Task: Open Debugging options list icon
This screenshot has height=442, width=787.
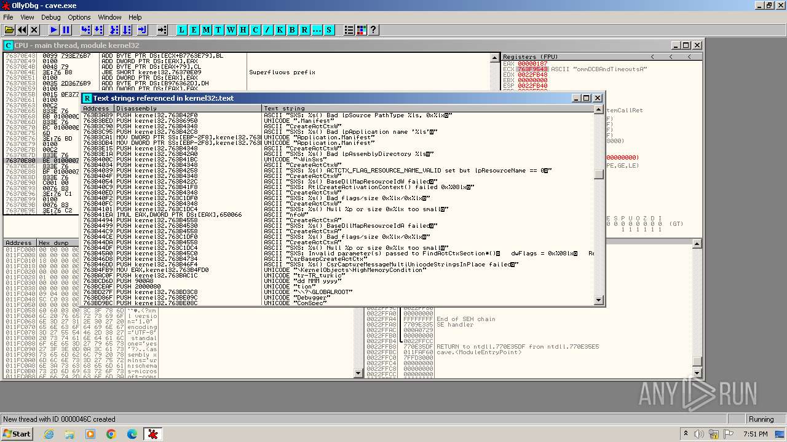Action: (x=349, y=29)
